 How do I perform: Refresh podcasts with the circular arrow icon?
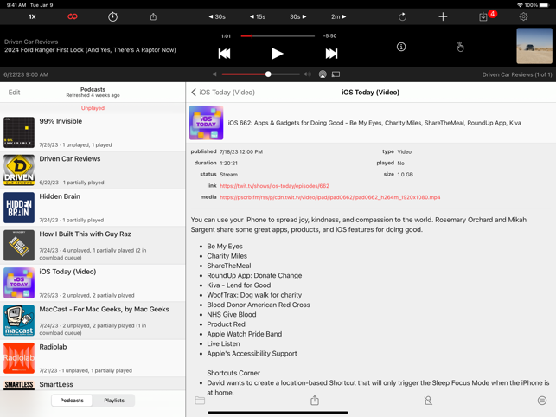(402, 16)
